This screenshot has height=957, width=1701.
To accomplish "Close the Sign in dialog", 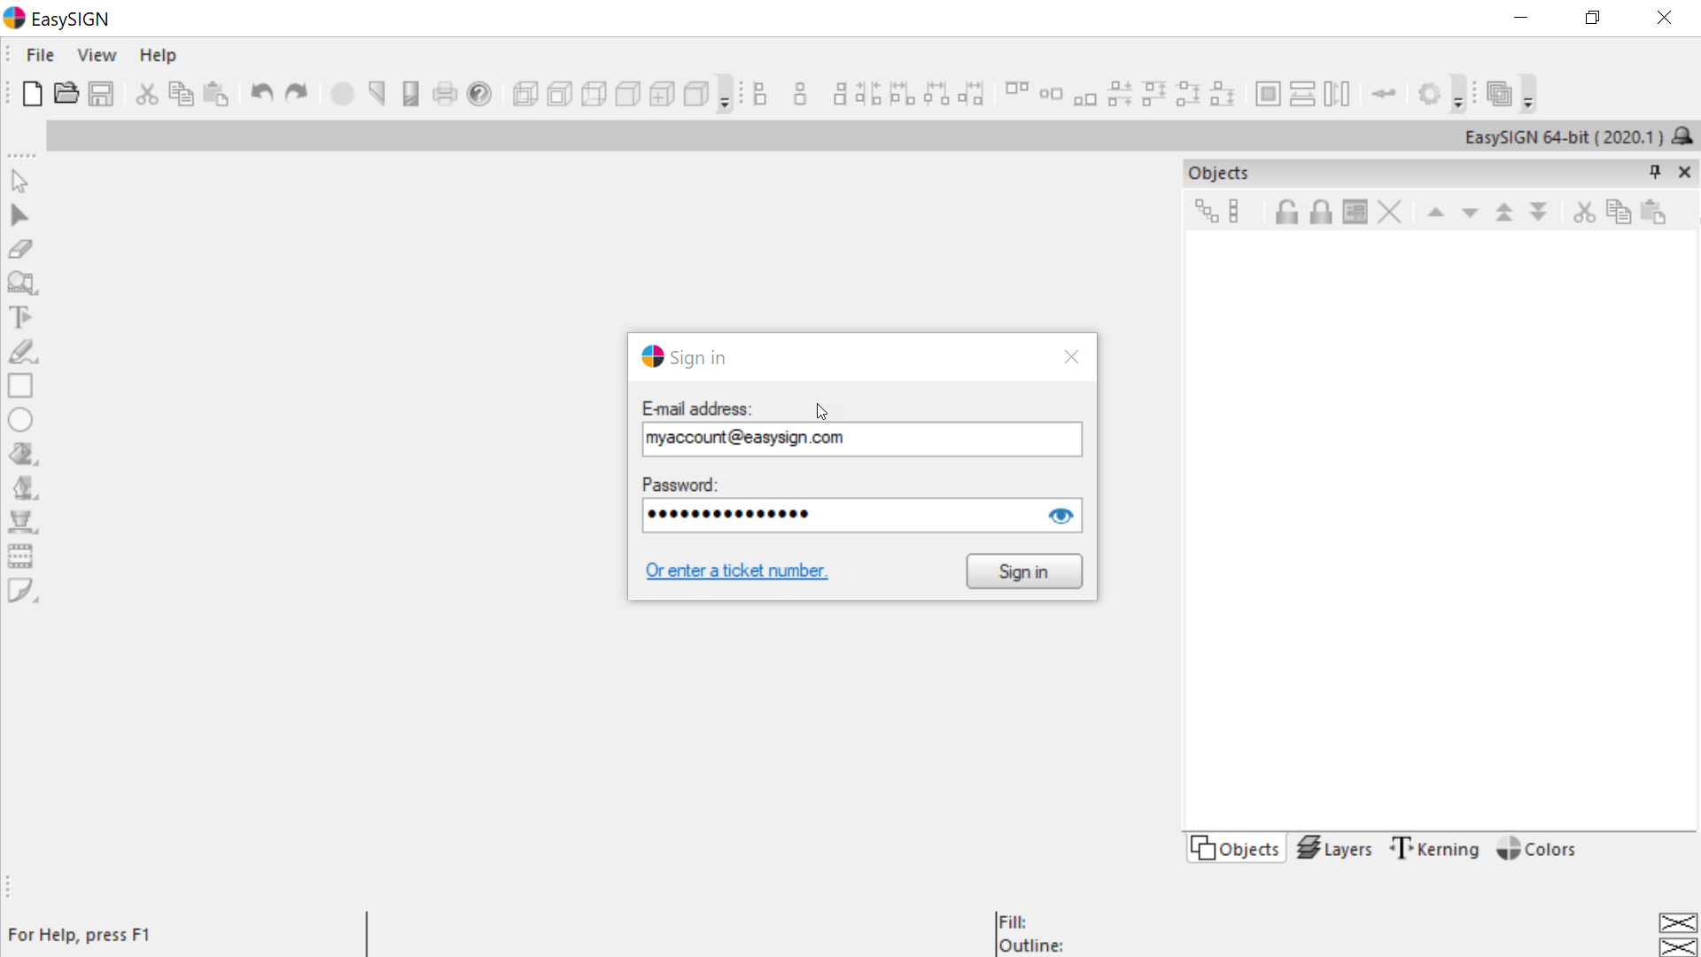I will 1071,357.
